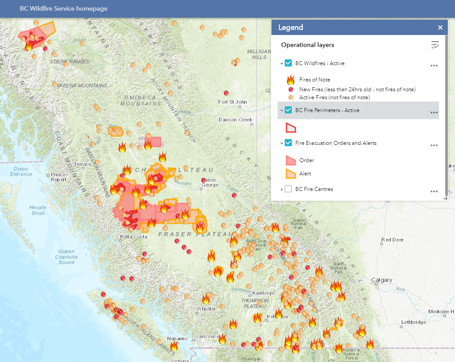Collapse Fire Evacuation Orders and Alerts legend

[x=282, y=143]
